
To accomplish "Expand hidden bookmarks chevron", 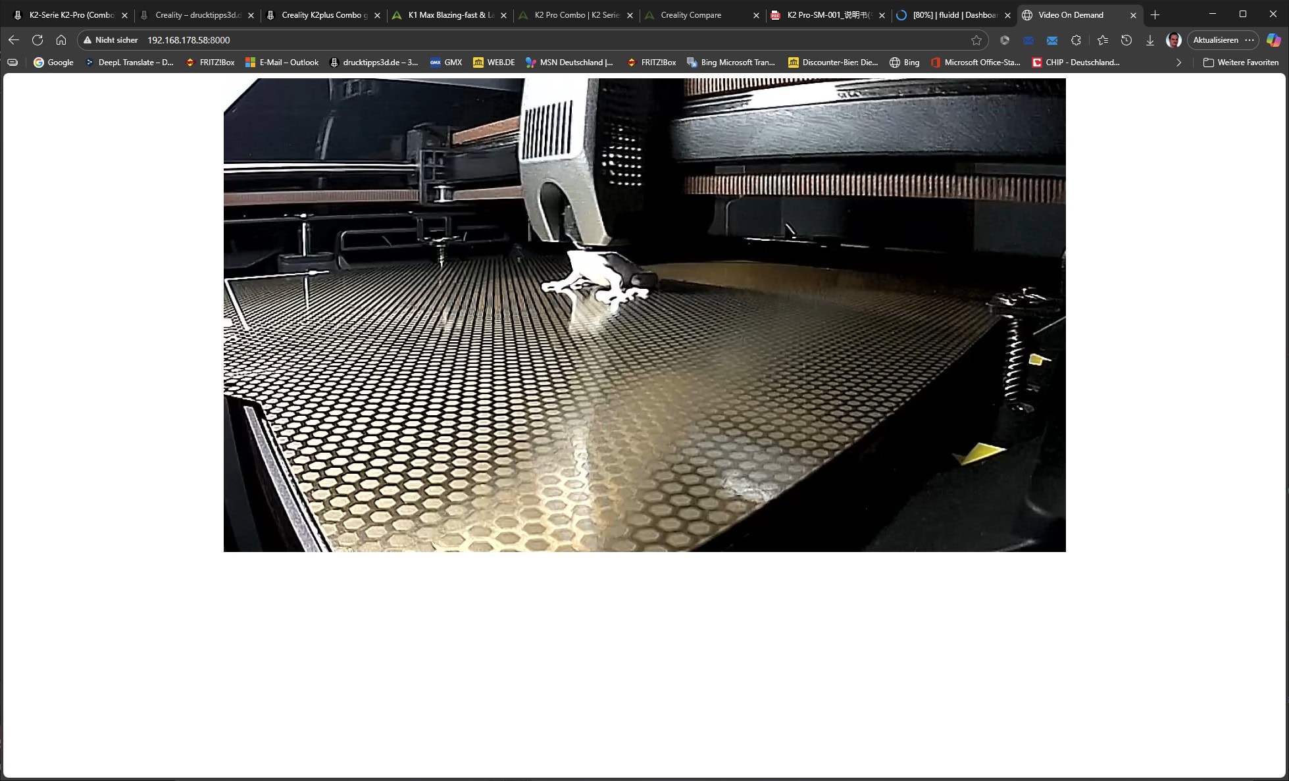I will (x=1178, y=63).
